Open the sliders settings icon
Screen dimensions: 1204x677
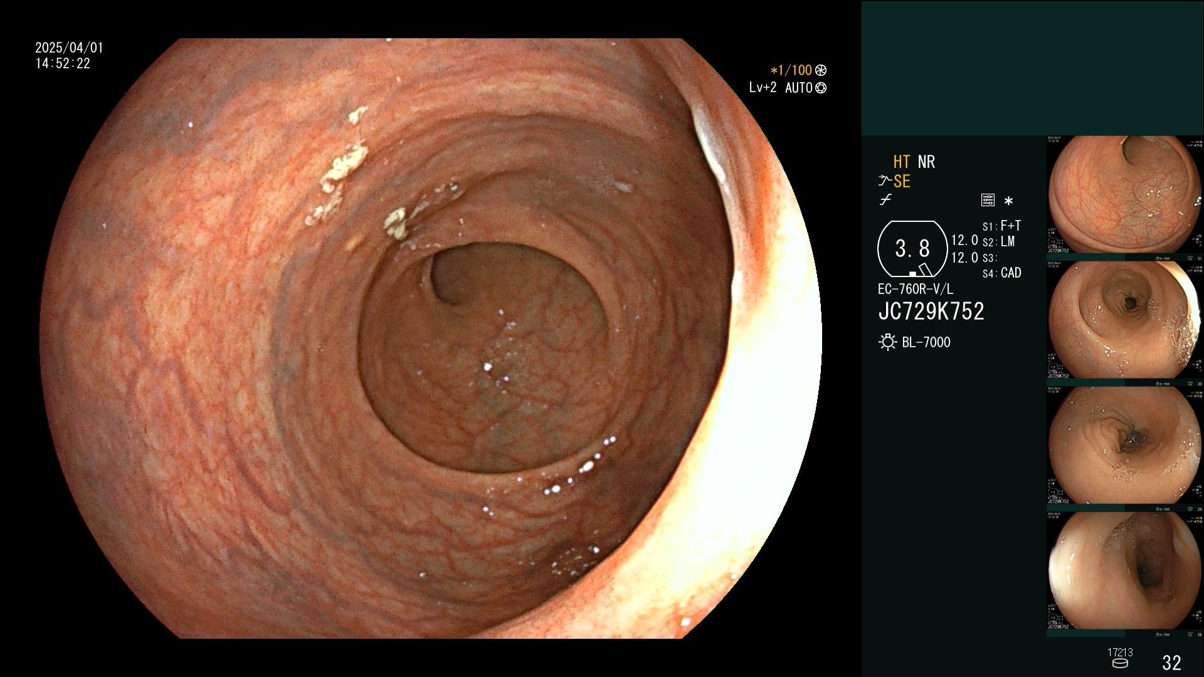[x=988, y=201]
